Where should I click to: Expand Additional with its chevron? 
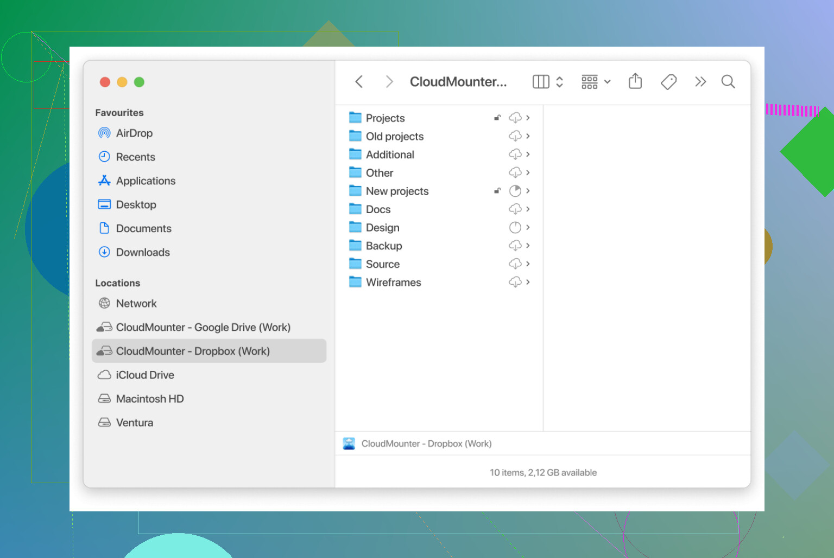pos(528,155)
